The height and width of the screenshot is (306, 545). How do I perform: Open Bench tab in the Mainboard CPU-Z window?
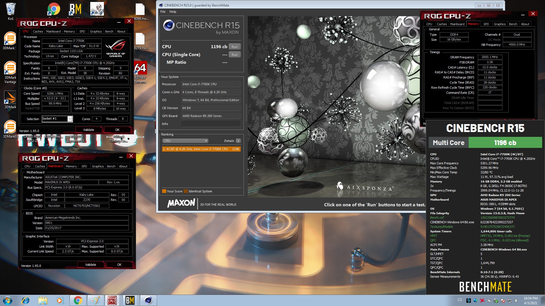coord(111,166)
